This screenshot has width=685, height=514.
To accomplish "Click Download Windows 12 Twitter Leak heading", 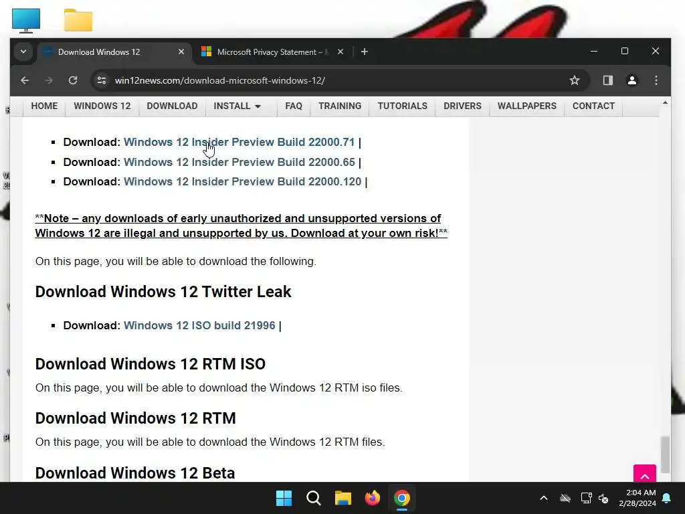I will click(x=163, y=292).
